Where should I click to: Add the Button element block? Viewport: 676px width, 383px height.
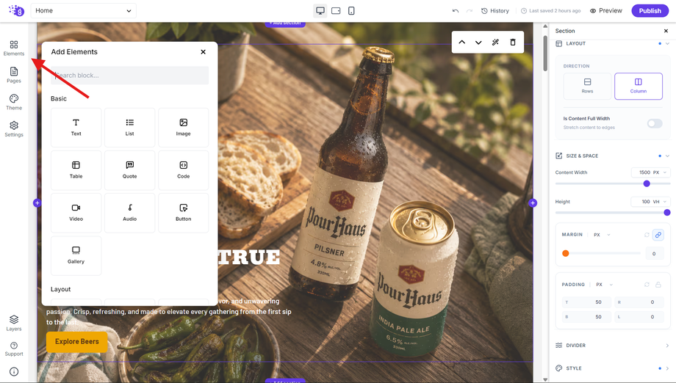point(183,213)
